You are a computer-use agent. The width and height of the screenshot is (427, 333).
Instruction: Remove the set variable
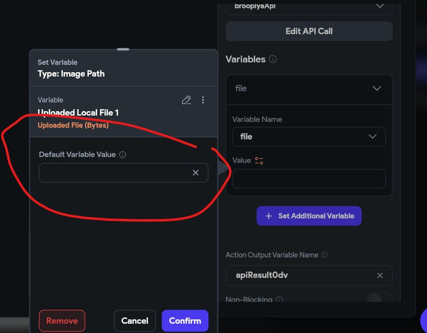[x=62, y=321]
